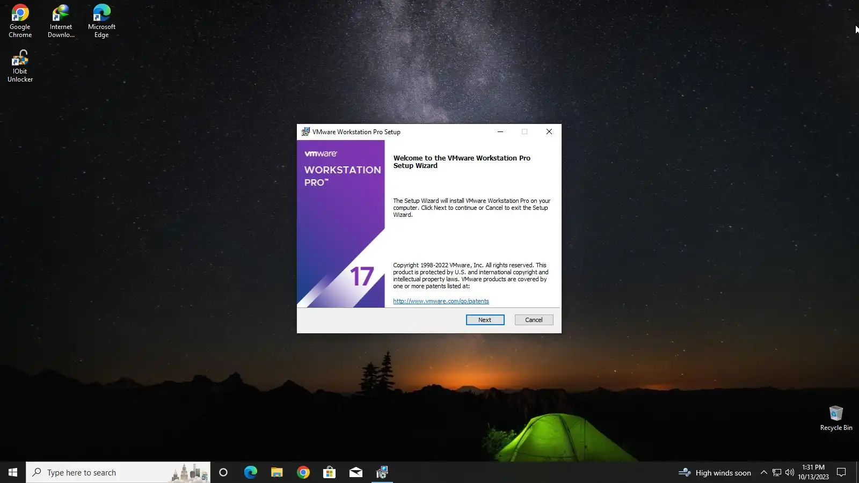Show hidden system tray icons

point(763,473)
